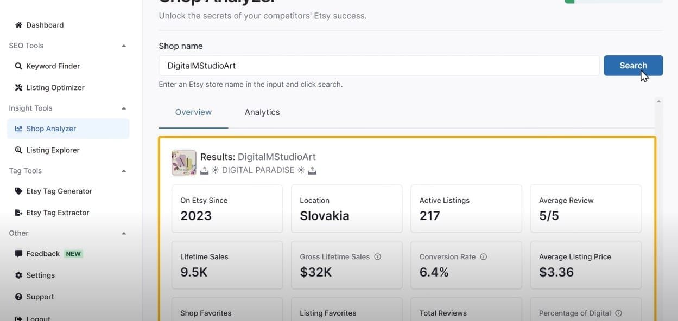The image size is (678, 321).
Task: Click the Keyword Finder magnifier icon
Action: pyautogui.click(x=18, y=66)
